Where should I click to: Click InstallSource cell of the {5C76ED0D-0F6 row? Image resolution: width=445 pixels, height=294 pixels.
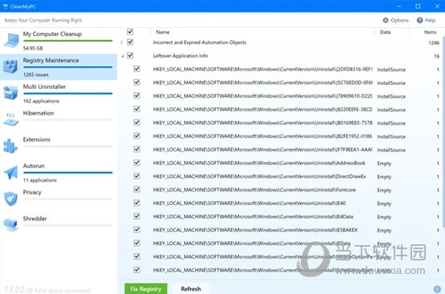(391, 83)
